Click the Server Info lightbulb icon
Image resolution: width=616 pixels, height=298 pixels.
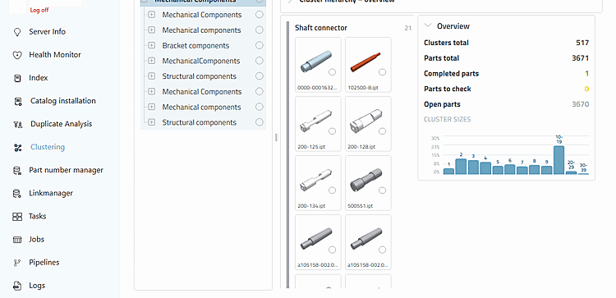pos(17,32)
